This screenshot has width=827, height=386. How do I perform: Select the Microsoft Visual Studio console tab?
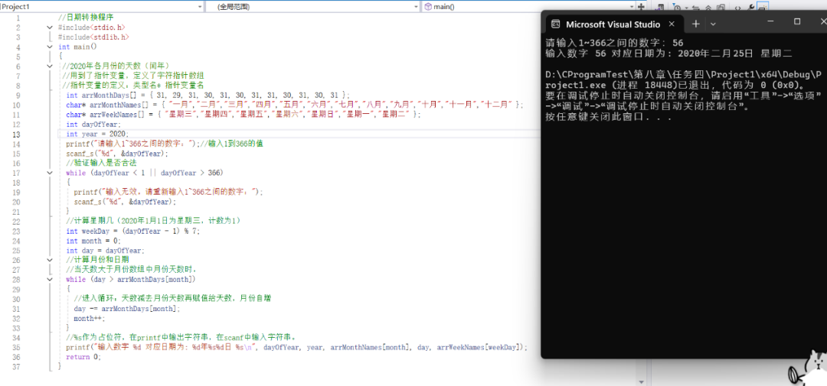click(x=613, y=24)
